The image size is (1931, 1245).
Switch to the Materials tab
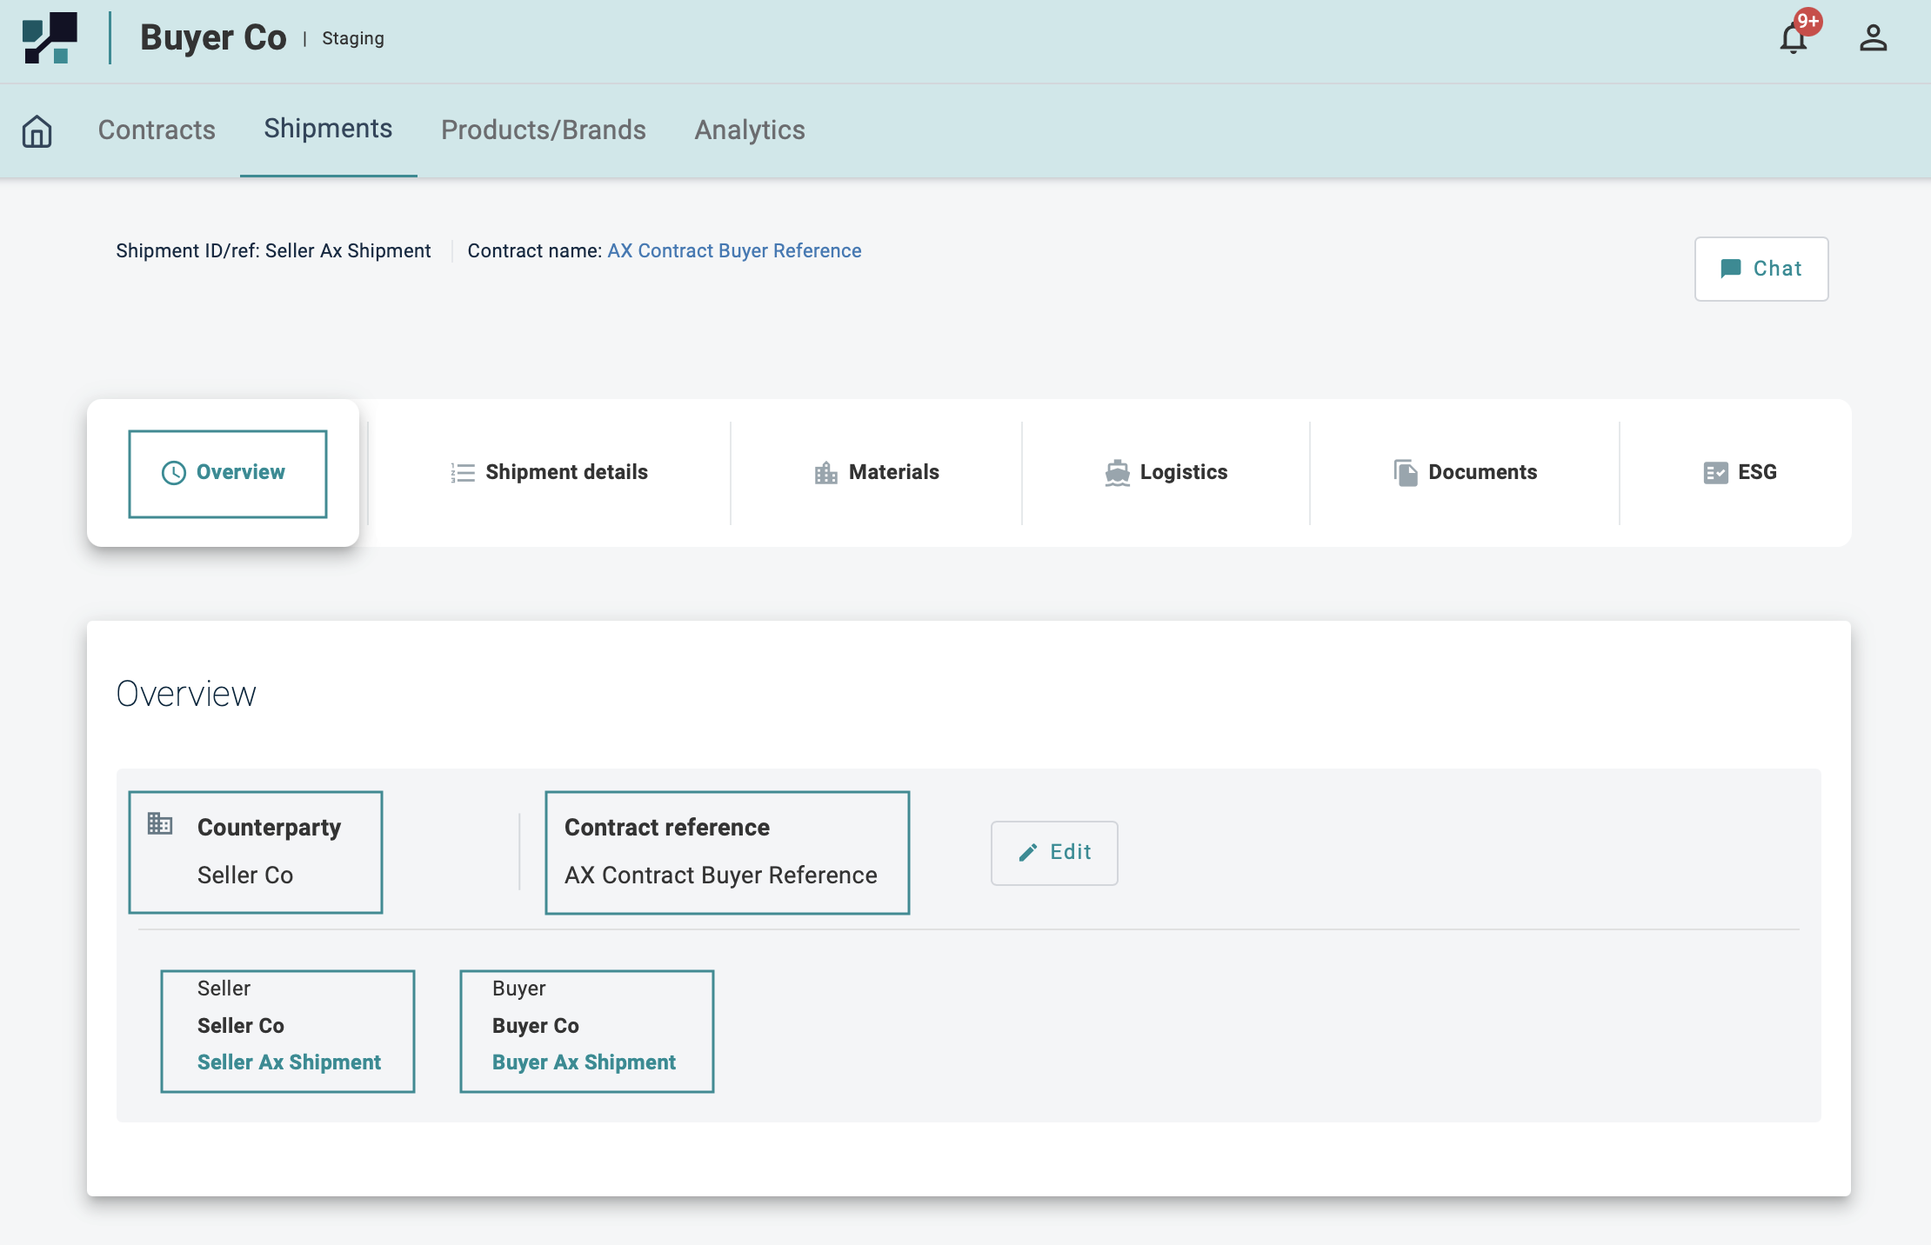point(877,472)
